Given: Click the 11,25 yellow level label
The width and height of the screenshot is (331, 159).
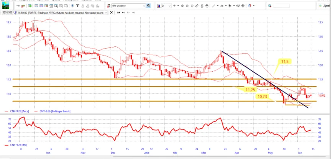Looking at the screenshot, I should [x=251, y=90].
